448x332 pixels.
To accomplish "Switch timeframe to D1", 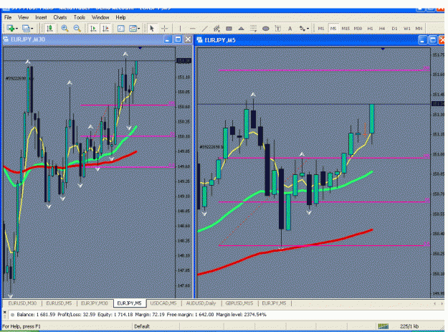I will (x=394, y=28).
